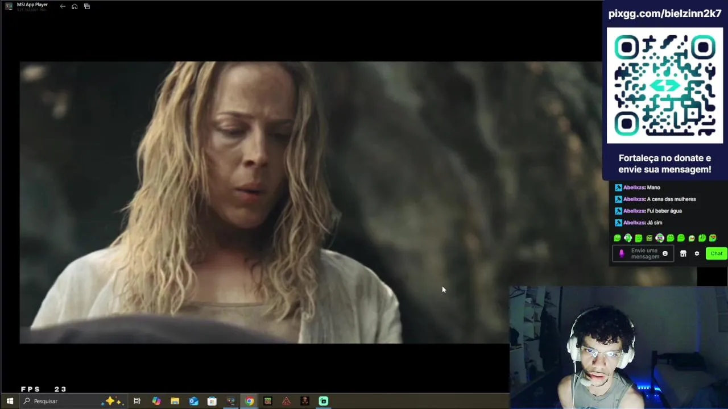Open MSI App Player recent apps view
The image size is (728, 409).
87,6
